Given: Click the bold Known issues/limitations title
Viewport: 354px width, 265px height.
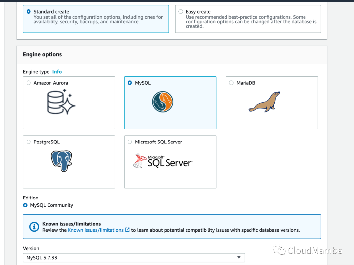Looking at the screenshot, I should click(x=71, y=224).
